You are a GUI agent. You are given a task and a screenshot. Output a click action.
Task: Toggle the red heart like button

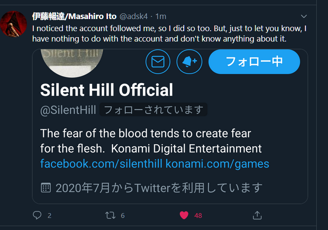tap(184, 215)
